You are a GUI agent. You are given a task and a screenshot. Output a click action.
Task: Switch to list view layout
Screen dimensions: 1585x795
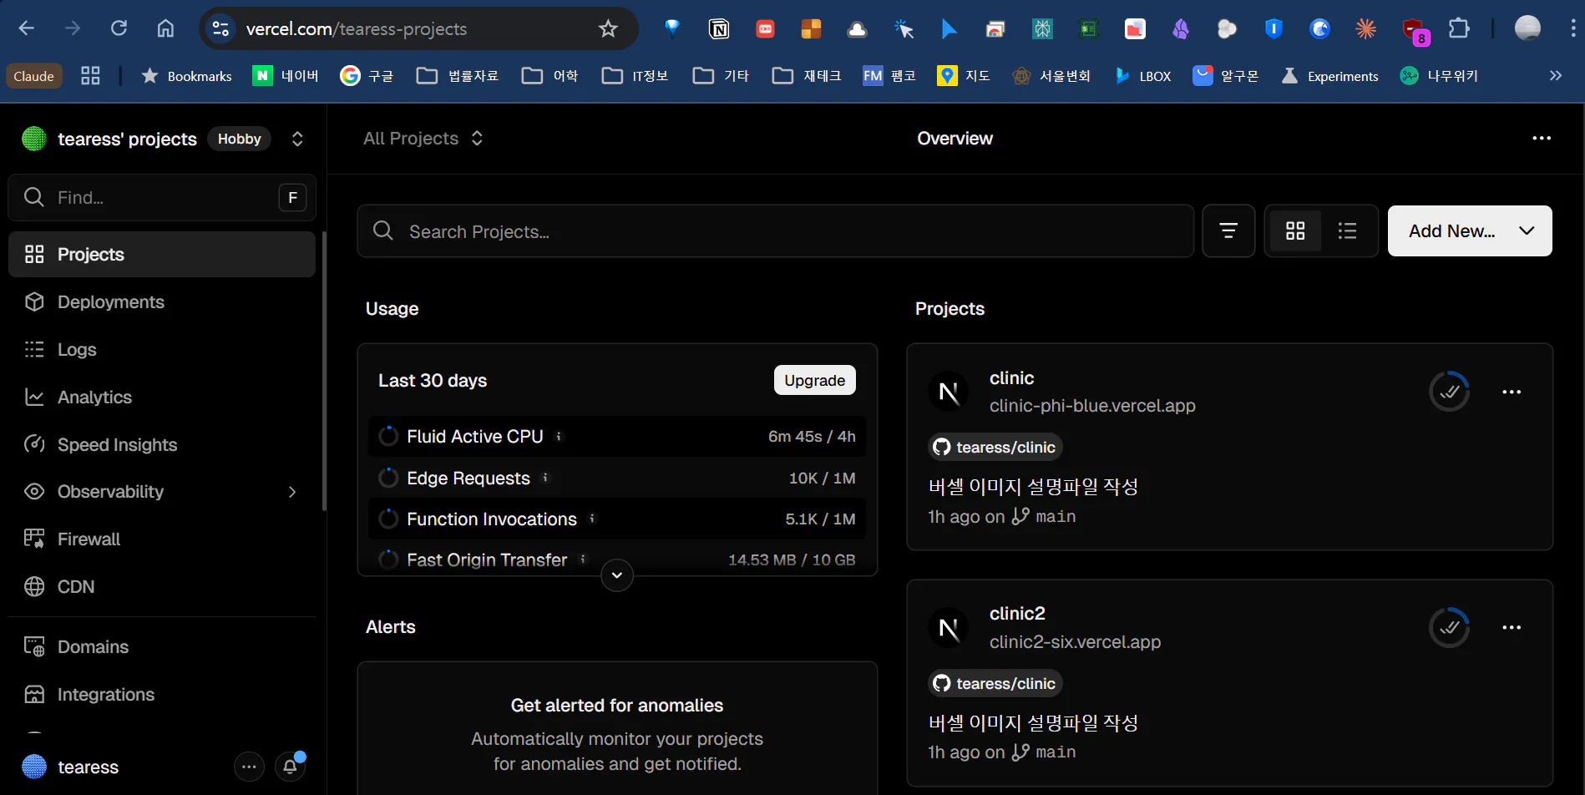coord(1347,231)
